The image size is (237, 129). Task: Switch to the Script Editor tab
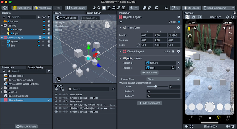pyautogui.click(x=93, y=13)
